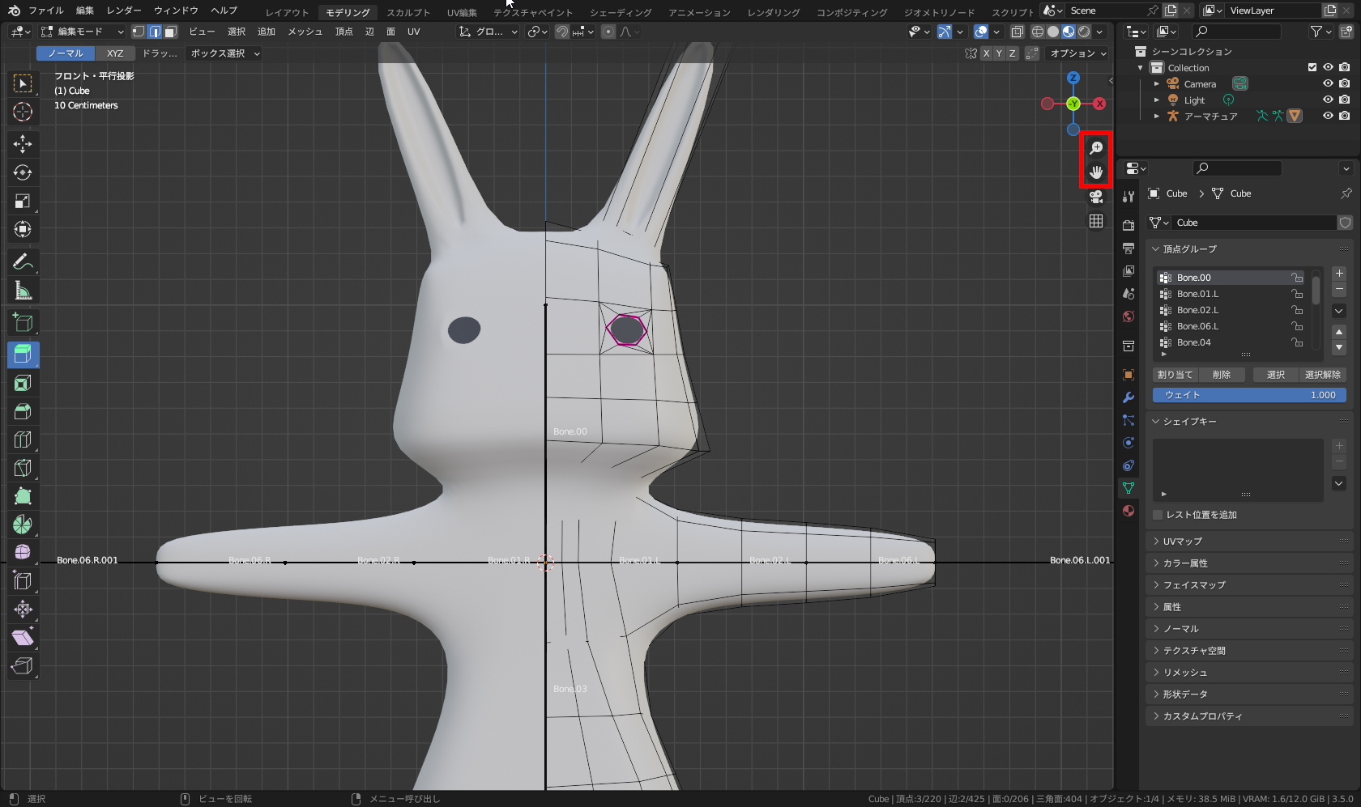Screen dimensions: 1361x807
Task: Hide the Camera object in outliner
Action: coord(1328,83)
